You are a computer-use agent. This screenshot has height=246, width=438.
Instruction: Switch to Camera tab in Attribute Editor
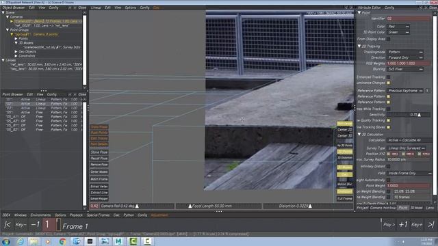click(376, 208)
